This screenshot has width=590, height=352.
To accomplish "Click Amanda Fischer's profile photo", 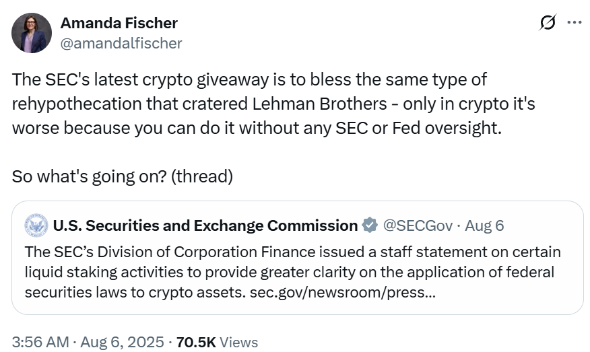I will [x=32, y=33].
